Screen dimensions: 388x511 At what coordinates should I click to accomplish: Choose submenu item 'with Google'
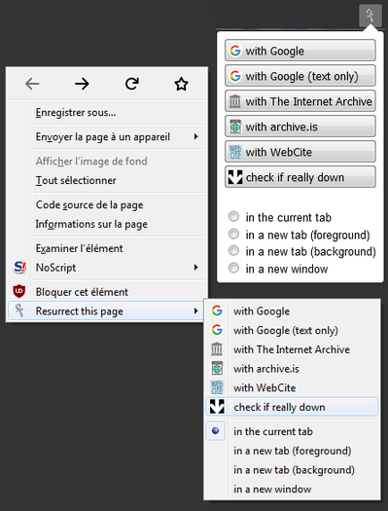pyautogui.click(x=293, y=310)
